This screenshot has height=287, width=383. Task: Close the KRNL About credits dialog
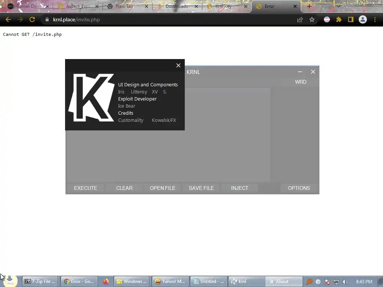[178, 65]
